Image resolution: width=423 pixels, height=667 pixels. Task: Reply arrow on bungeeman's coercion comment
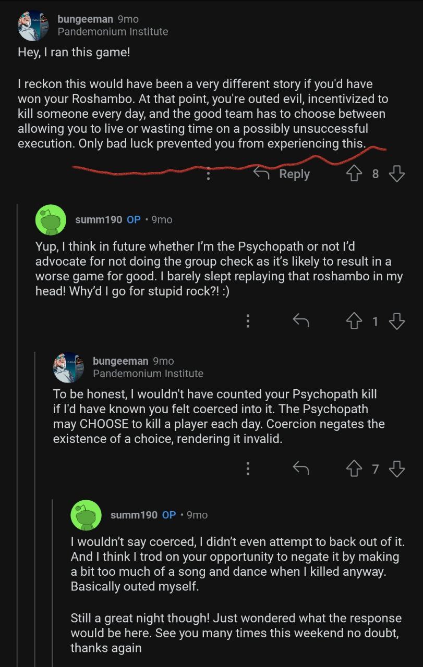pyautogui.click(x=301, y=469)
